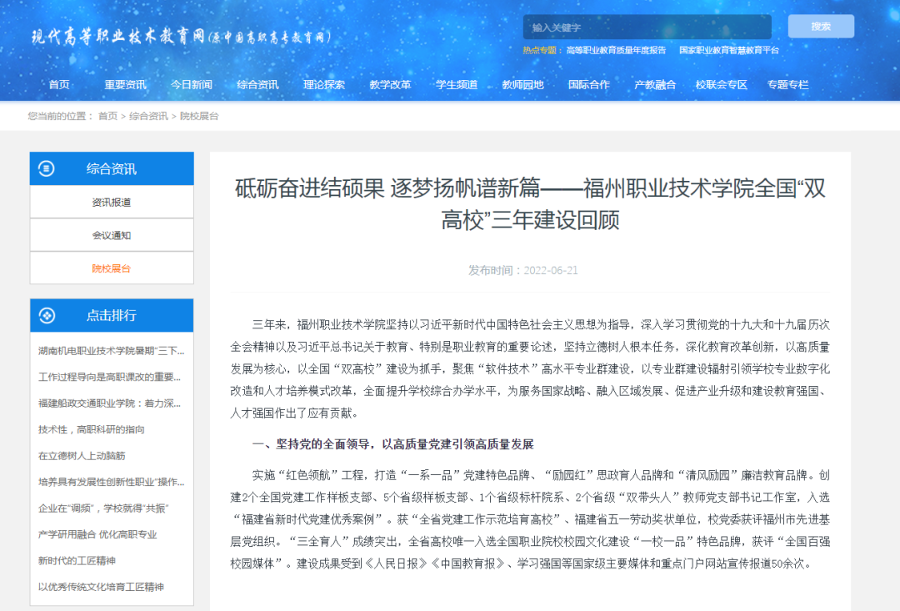Select 会议通知 in the left sidebar

111,235
